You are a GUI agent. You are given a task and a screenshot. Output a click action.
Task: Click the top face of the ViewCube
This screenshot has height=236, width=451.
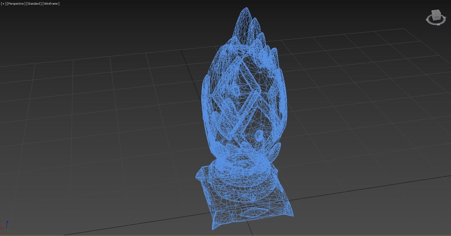tap(436, 11)
